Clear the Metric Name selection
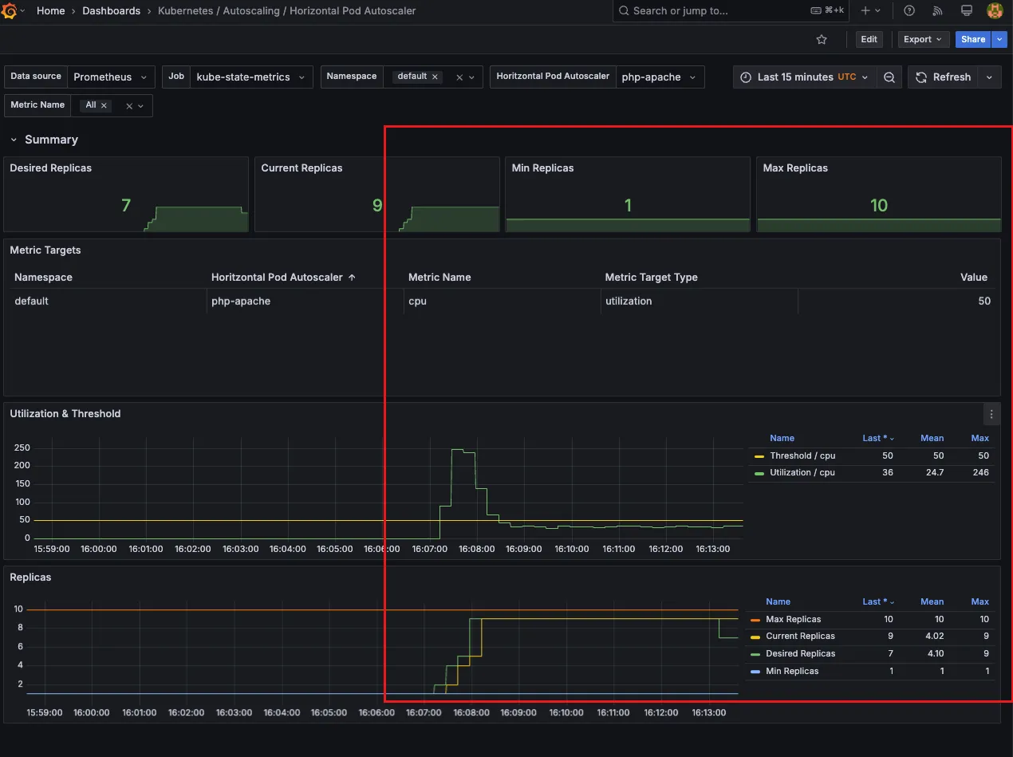Image resolution: width=1013 pixels, height=757 pixels. tap(129, 106)
